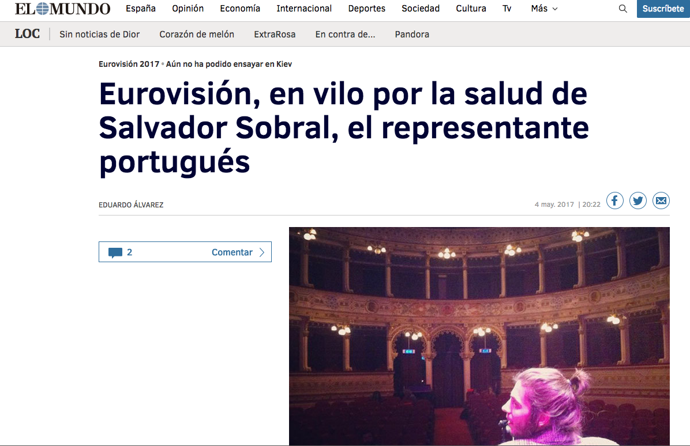This screenshot has height=446, width=690.
Task: Open the Tv section
Action: click(507, 8)
